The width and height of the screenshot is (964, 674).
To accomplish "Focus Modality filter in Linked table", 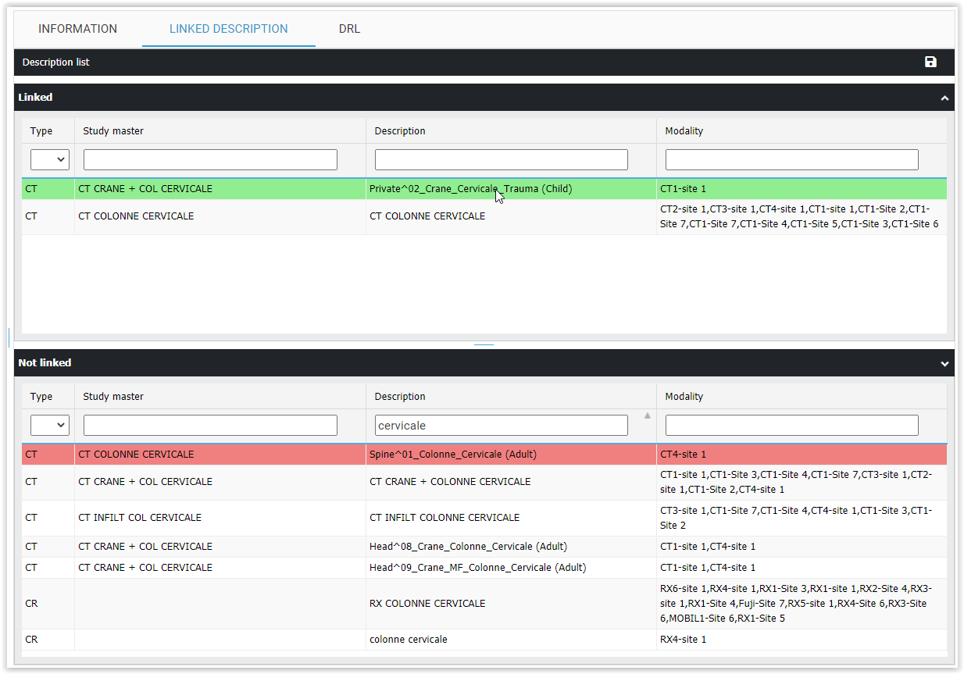I will pyautogui.click(x=791, y=160).
